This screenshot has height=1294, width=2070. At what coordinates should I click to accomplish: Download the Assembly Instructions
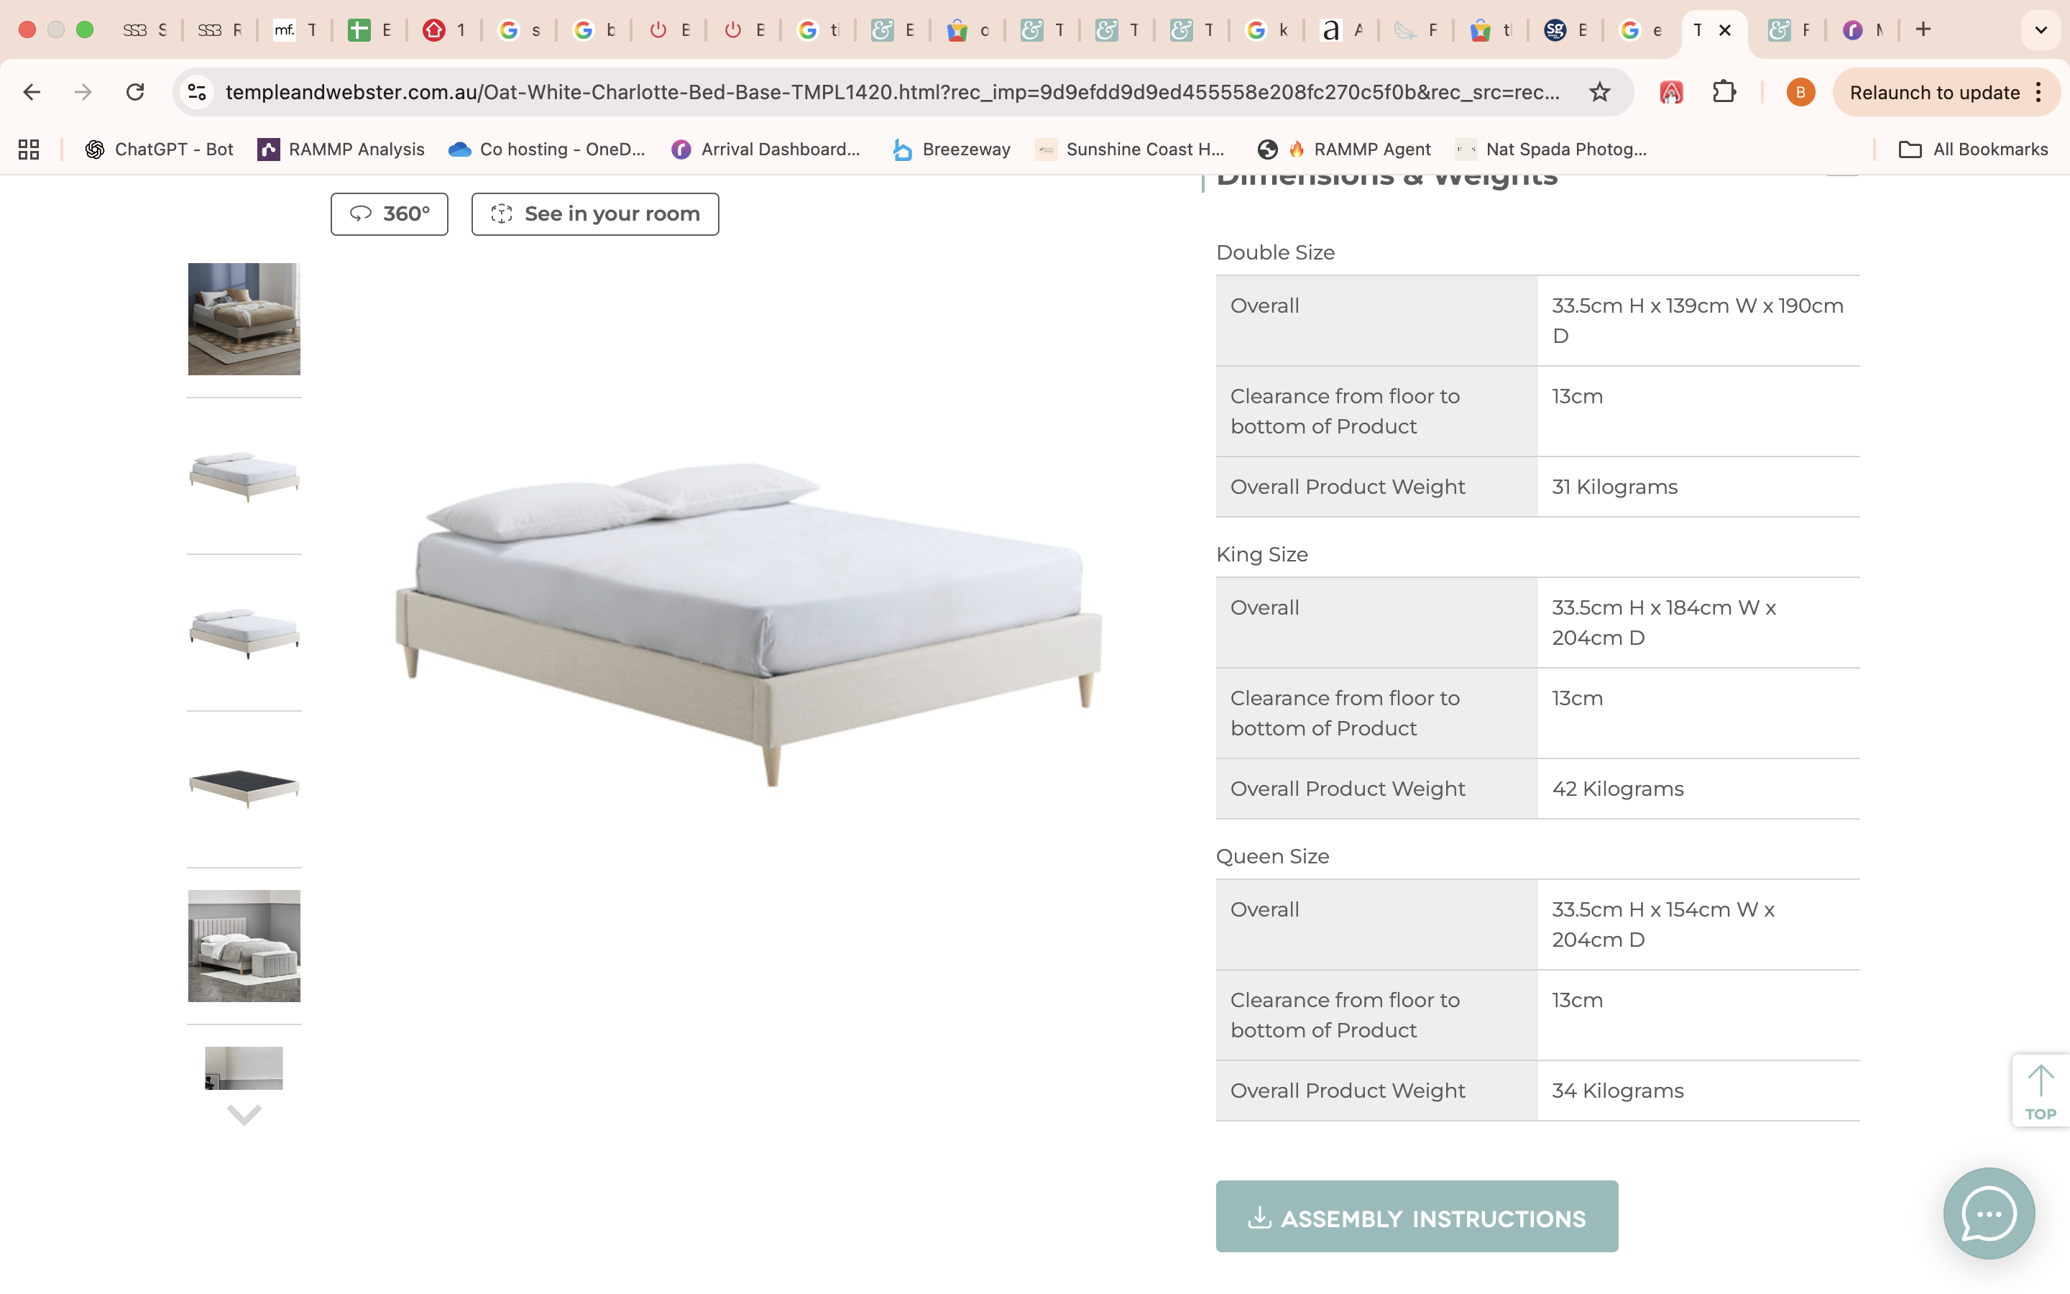[x=1417, y=1217]
